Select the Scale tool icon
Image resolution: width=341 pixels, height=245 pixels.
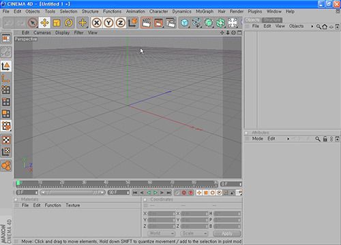[57, 22]
